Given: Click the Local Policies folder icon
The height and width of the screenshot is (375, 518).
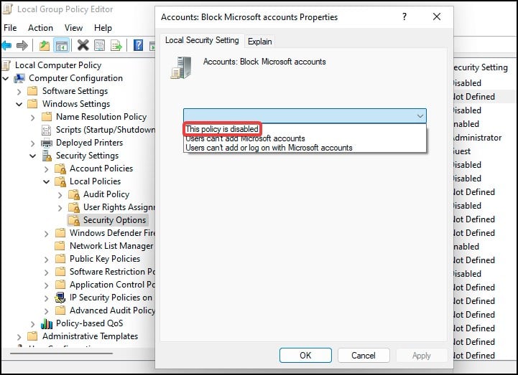Looking at the screenshot, I should [x=60, y=181].
